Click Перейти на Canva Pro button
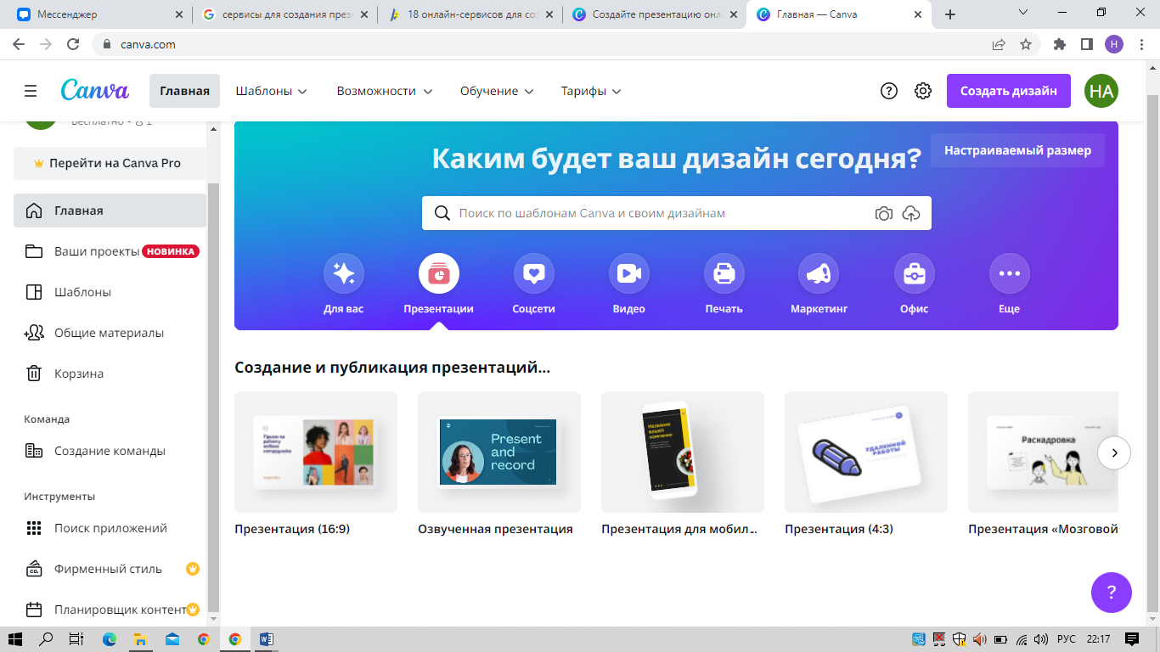 coord(110,163)
